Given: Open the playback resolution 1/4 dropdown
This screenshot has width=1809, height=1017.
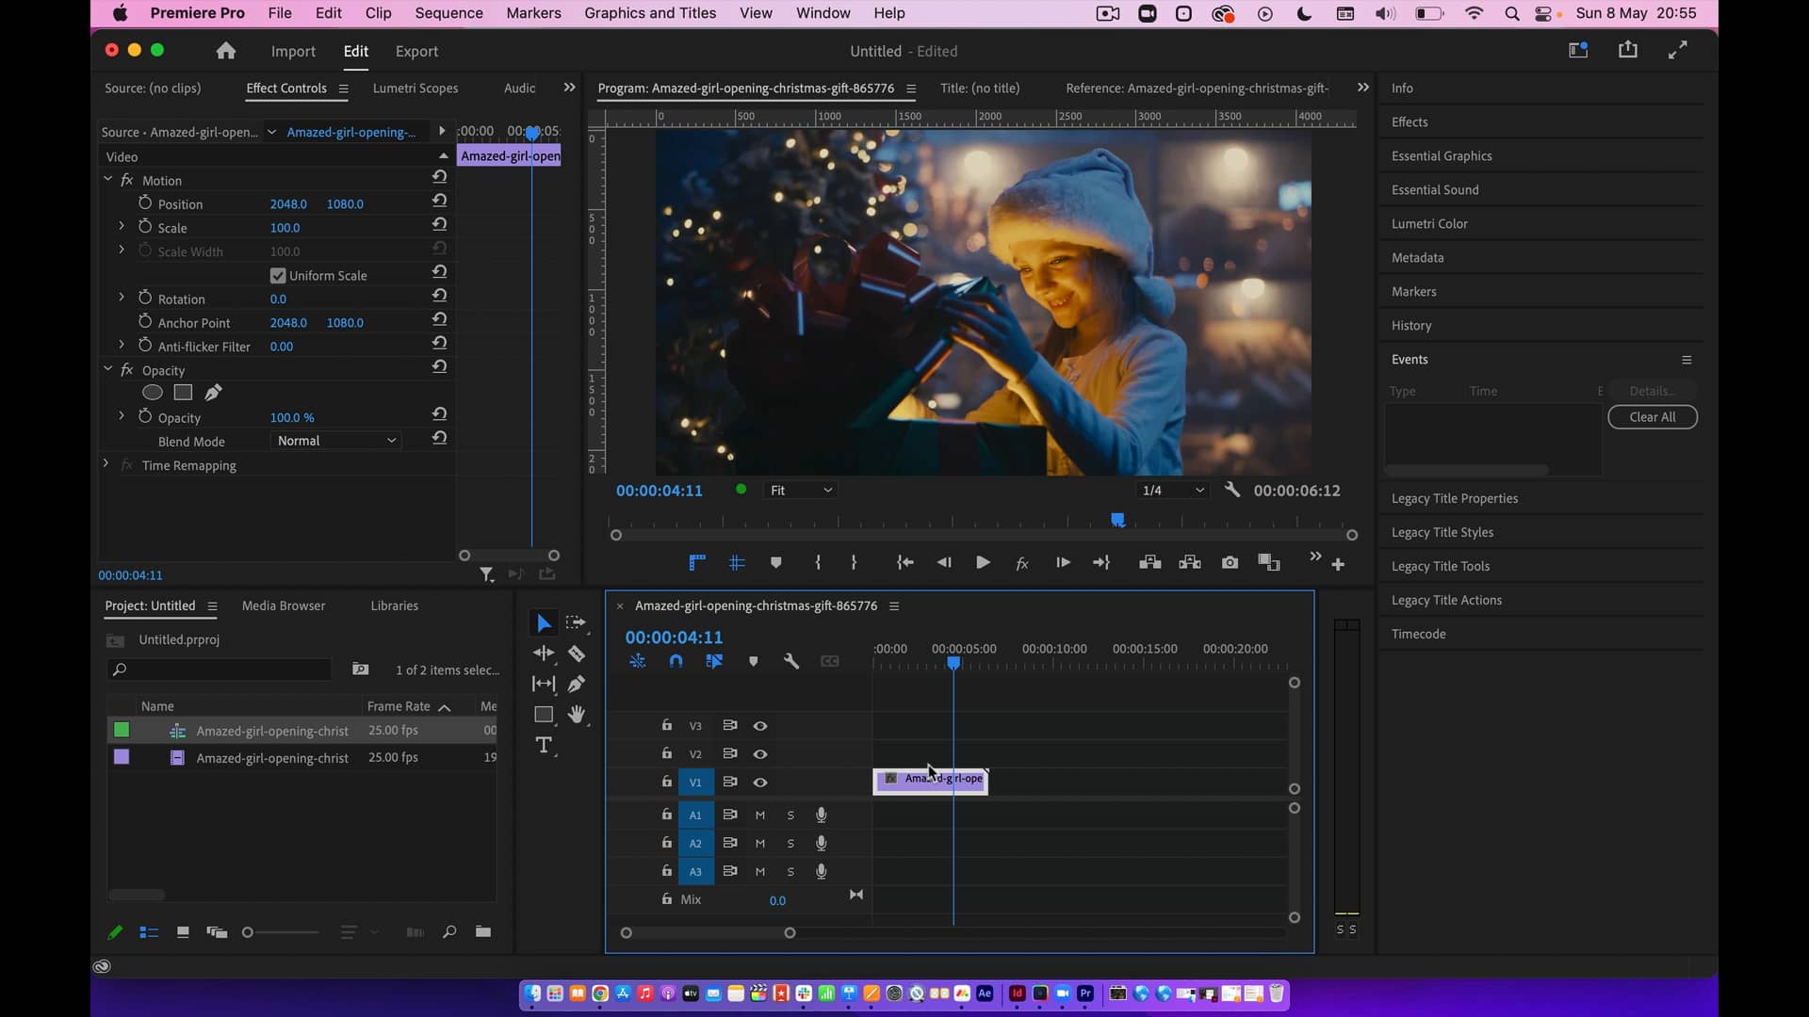Looking at the screenshot, I should [1171, 490].
